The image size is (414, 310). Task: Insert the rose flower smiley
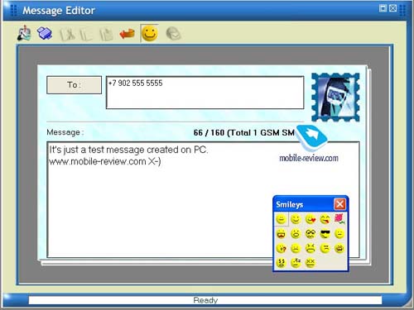(339, 219)
